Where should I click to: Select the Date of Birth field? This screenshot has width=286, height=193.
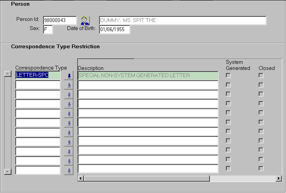[x=114, y=30]
